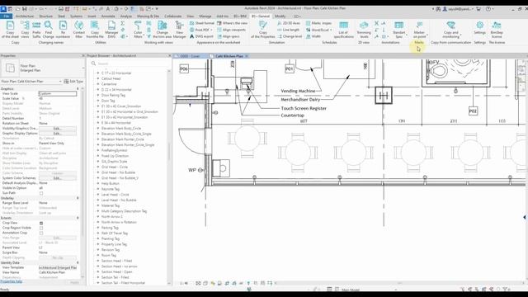Click Edit Type button
This screenshot has width=528, height=297.
pyautogui.click(x=73, y=82)
